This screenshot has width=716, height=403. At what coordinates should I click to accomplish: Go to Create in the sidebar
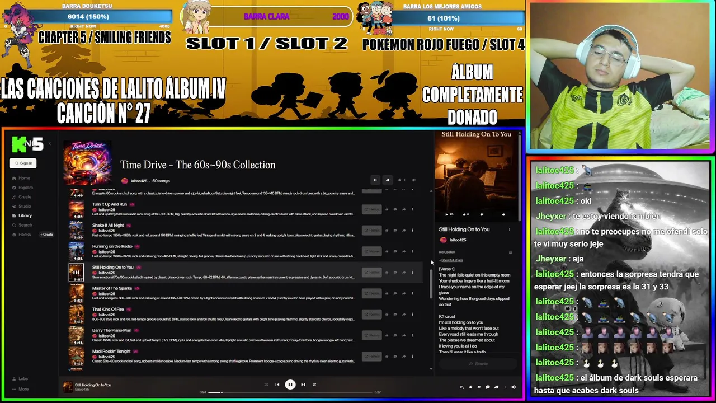pos(22,197)
